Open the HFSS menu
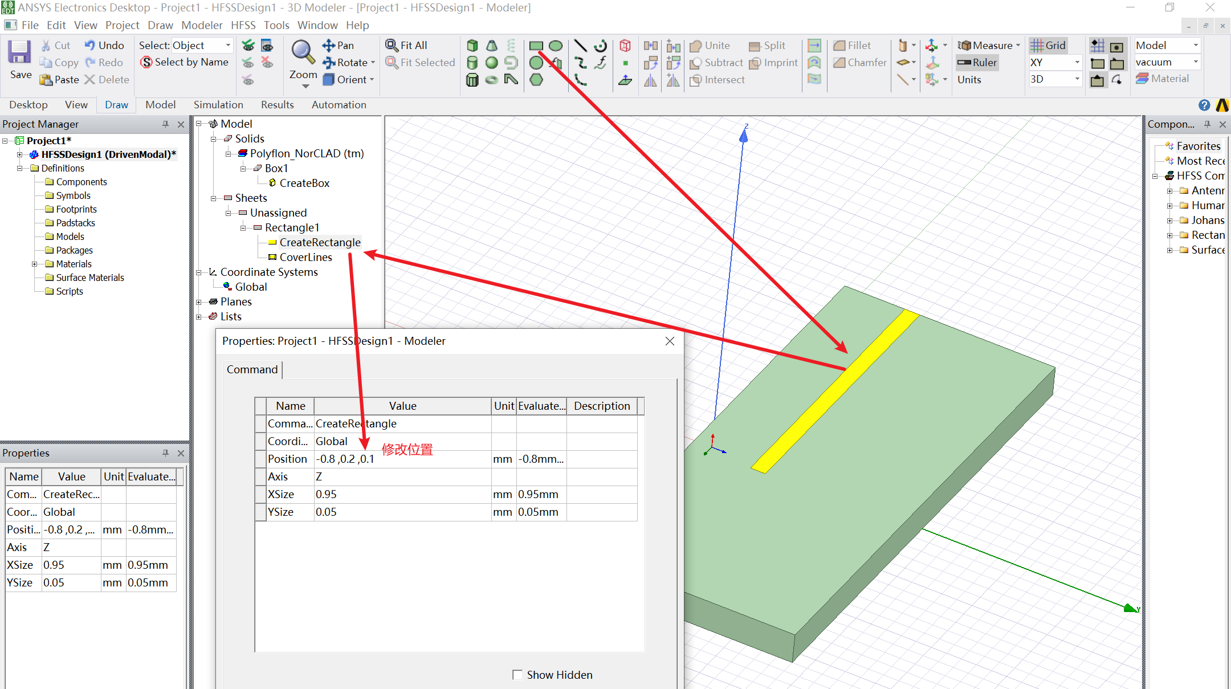 point(243,25)
